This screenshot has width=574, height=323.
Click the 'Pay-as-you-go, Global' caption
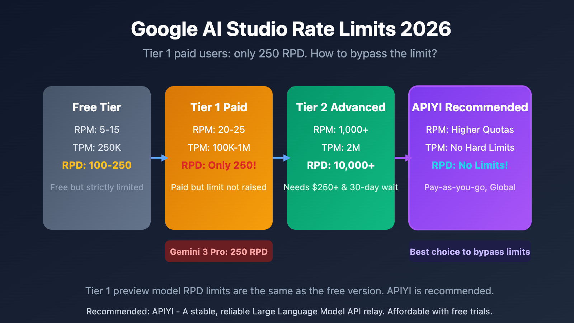pyautogui.click(x=470, y=187)
